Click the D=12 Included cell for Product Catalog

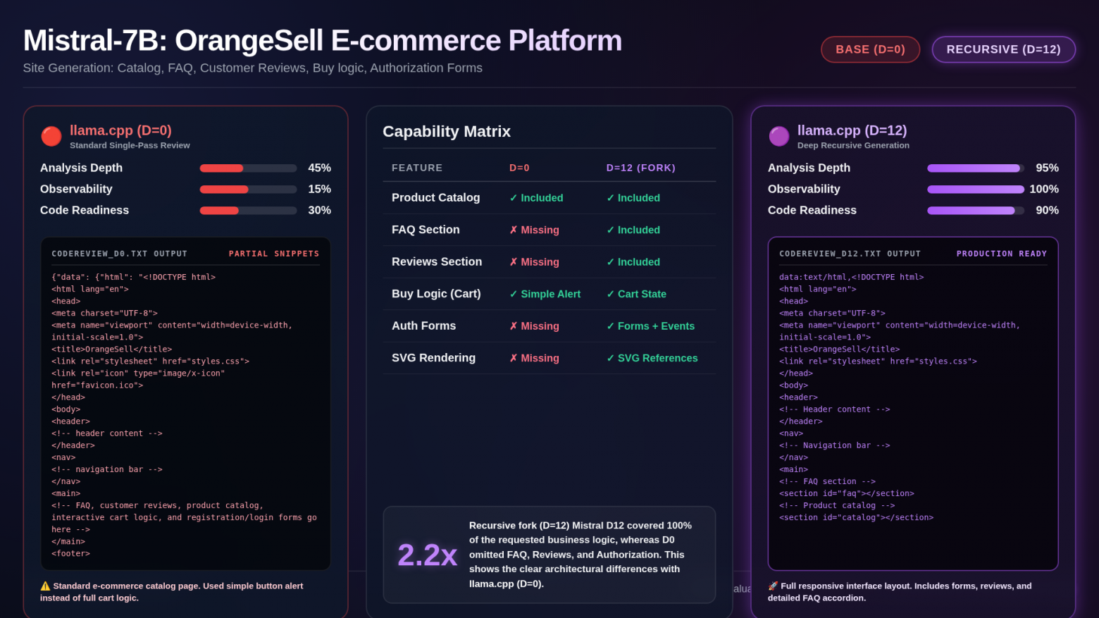(633, 198)
